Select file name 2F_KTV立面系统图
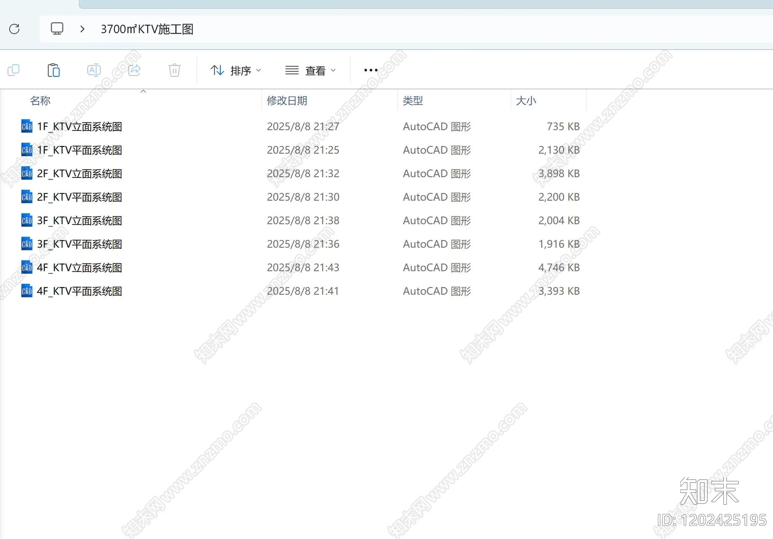 point(80,174)
